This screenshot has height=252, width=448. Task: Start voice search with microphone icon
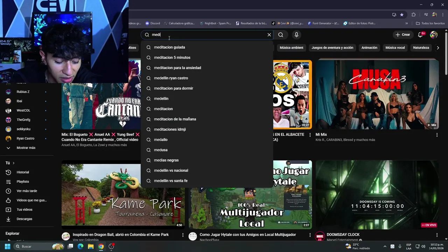296,35
